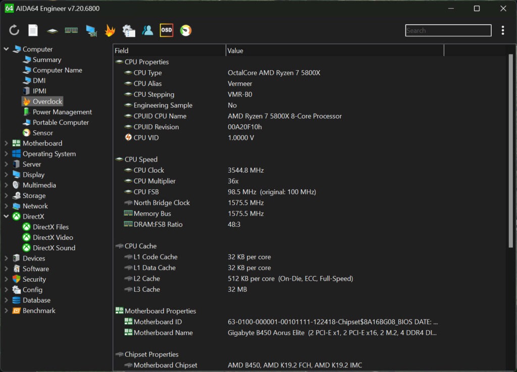This screenshot has width=517, height=372.
Task: Click the Software tree item
Action: pos(30,269)
